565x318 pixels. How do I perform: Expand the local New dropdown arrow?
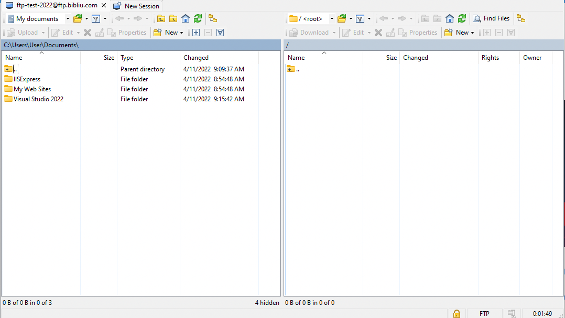182,33
